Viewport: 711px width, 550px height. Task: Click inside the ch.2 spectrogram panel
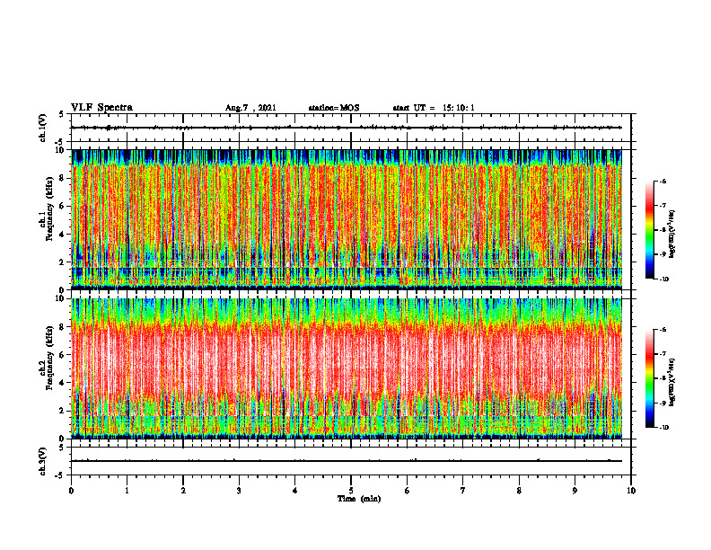(x=347, y=368)
